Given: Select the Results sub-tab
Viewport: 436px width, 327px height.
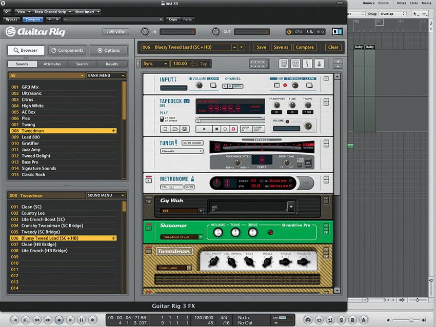Looking at the screenshot, I should (x=112, y=64).
